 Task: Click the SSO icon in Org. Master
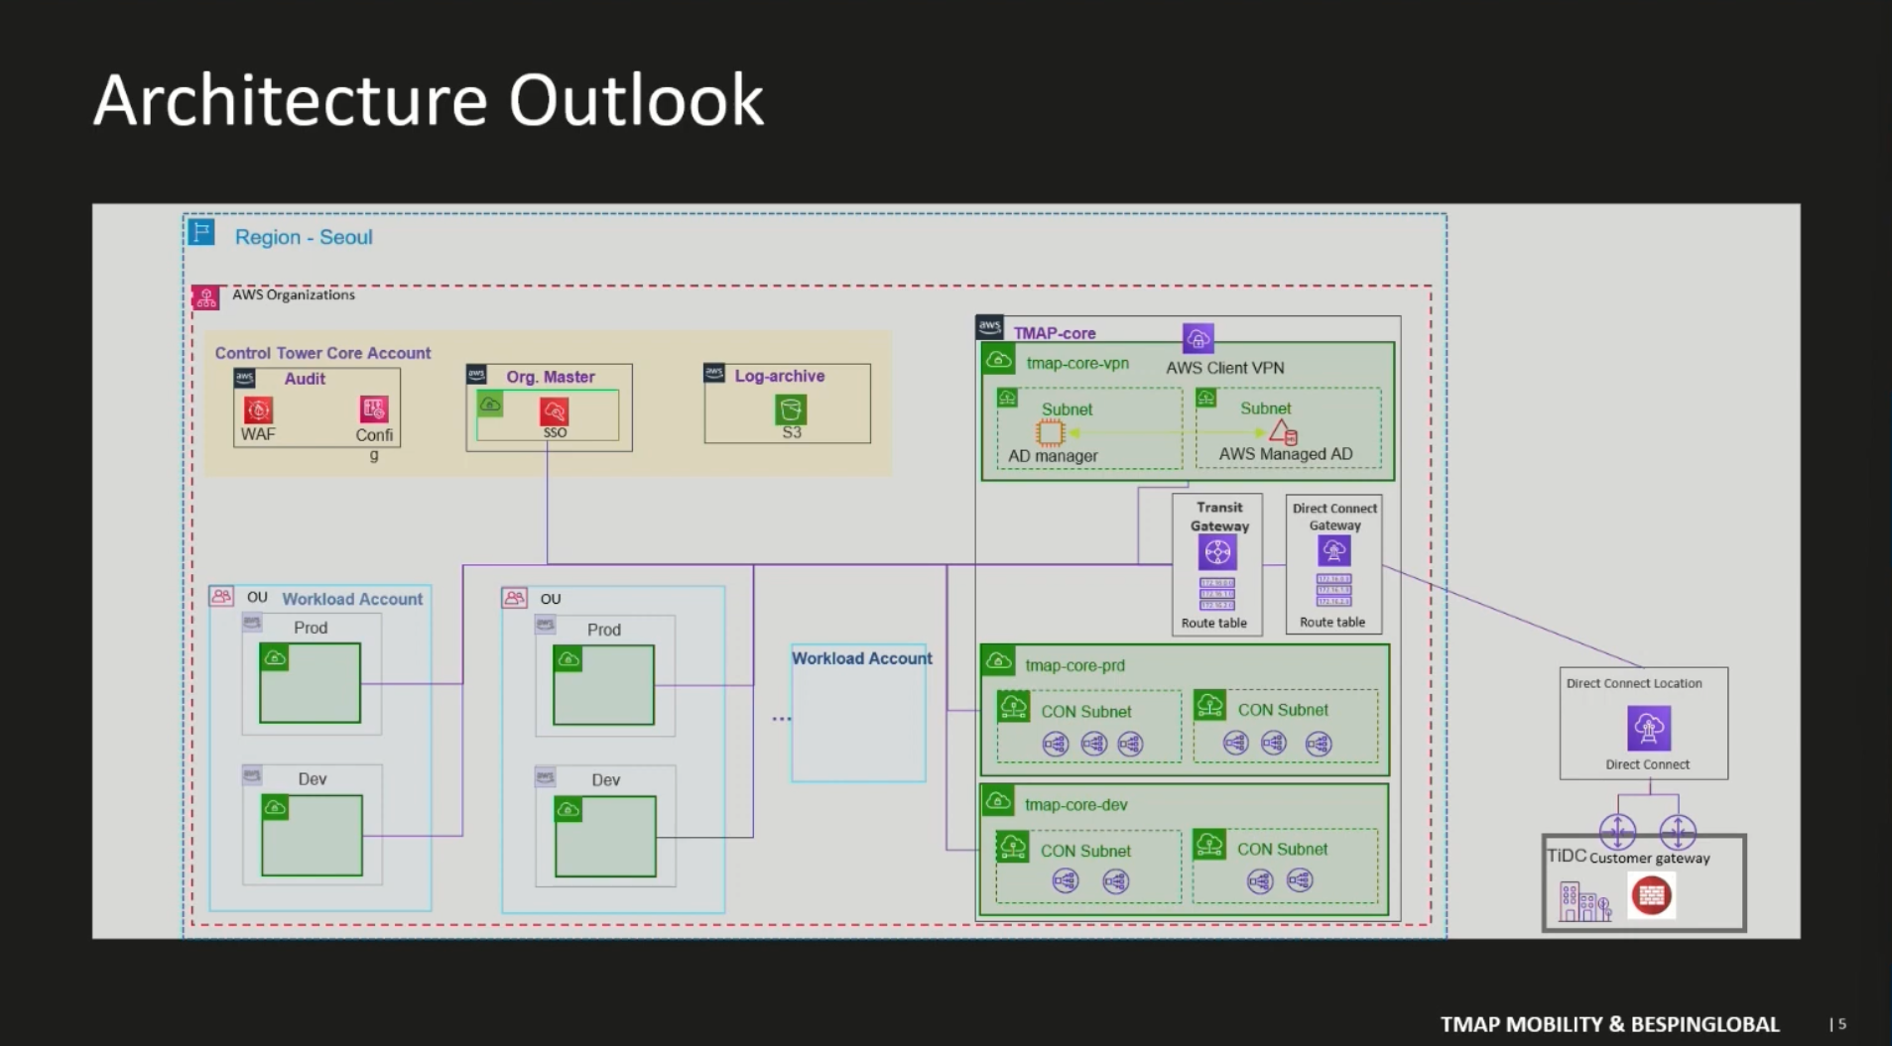pyautogui.click(x=555, y=411)
